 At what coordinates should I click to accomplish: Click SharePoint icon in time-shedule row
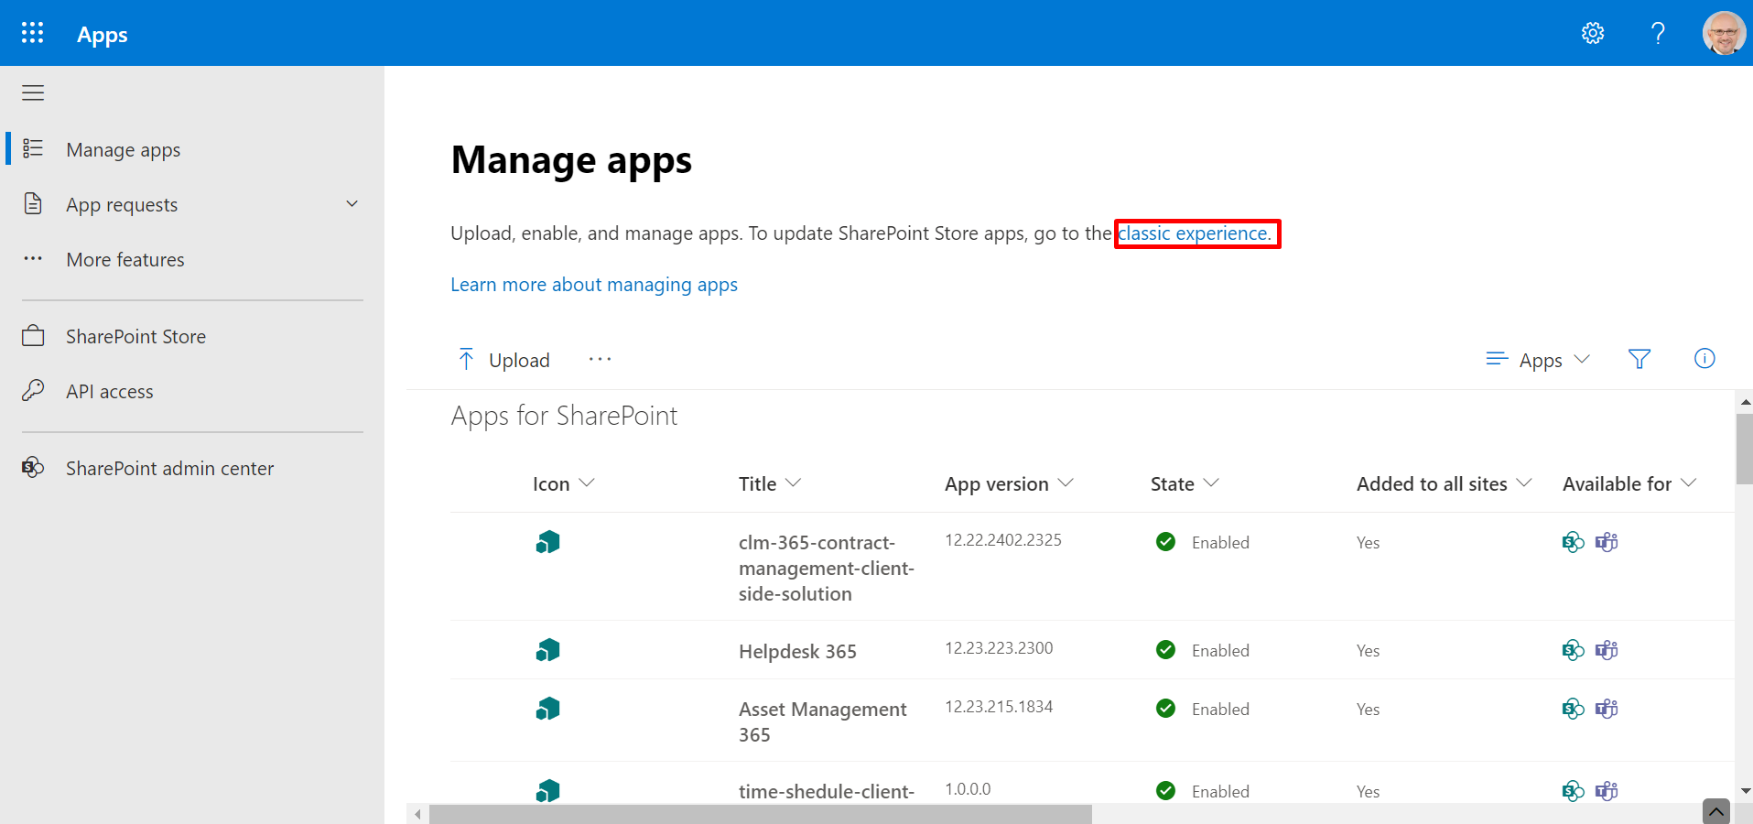(x=1573, y=791)
